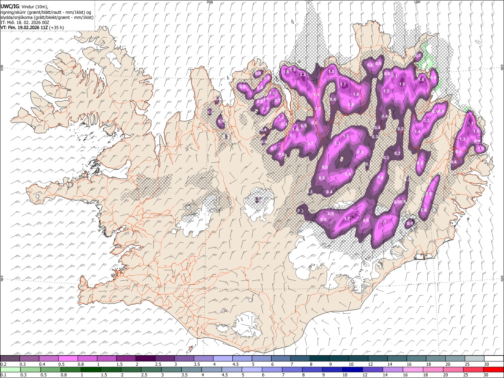Viewport: 504px width, 378px height.
Task: Click the dark purple 0.2 swatch in the top snow scale
Action: (x=10, y=359)
